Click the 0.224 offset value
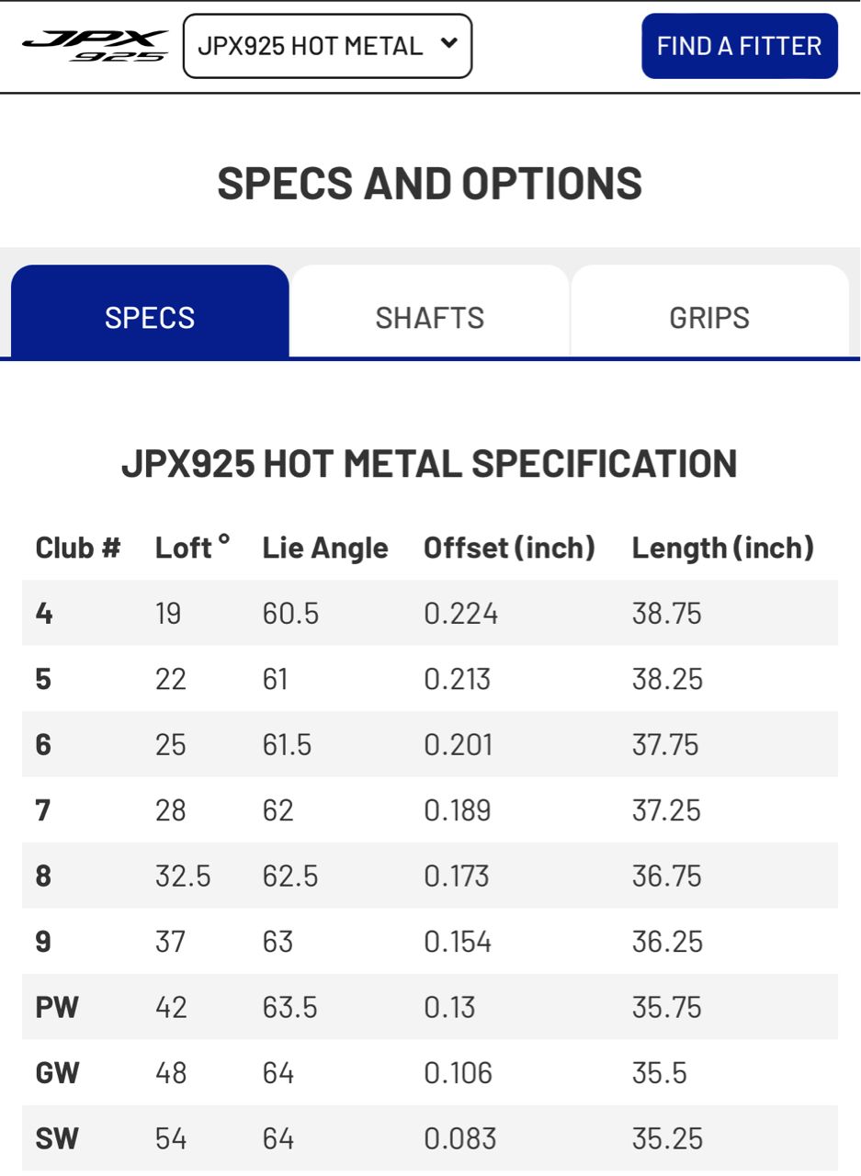Viewport: 861px width, 1176px height. (x=460, y=613)
